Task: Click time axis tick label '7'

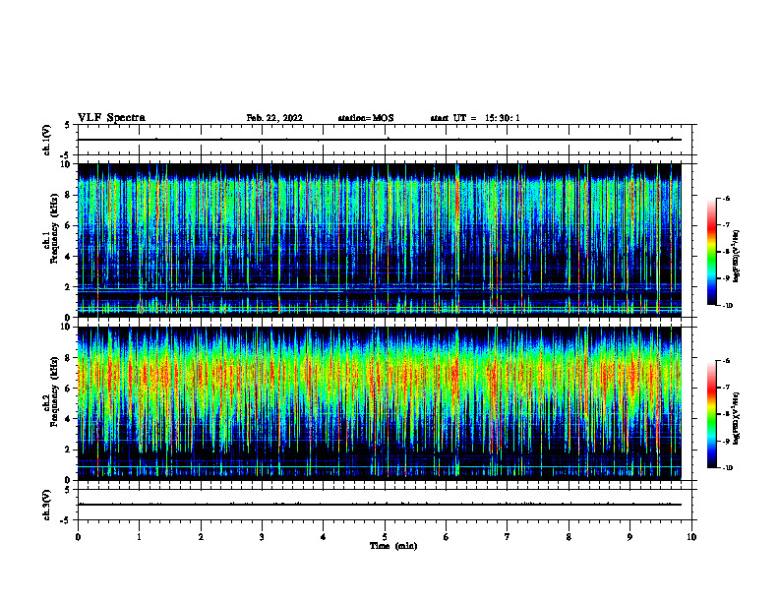Action: pos(508,537)
